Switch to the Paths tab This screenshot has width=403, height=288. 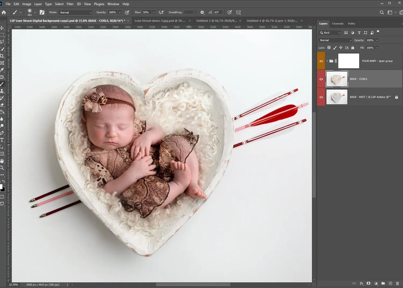pos(351,24)
